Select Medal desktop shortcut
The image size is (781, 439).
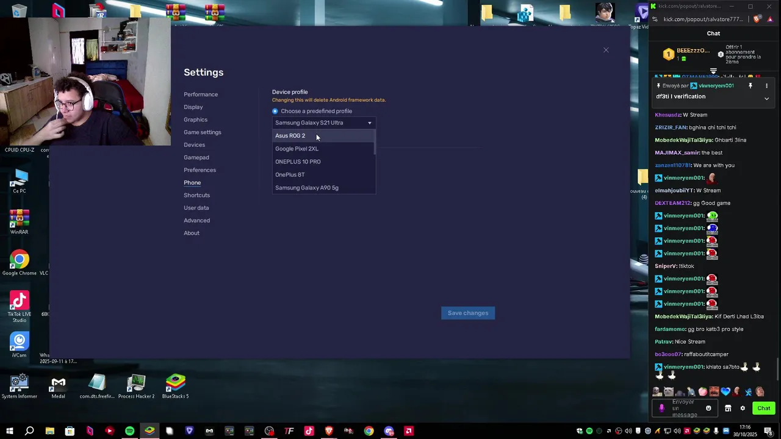pyautogui.click(x=58, y=387)
